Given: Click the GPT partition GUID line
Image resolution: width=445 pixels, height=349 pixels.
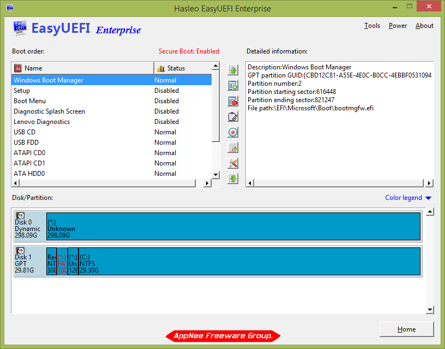Looking at the screenshot, I should (x=339, y=75).
